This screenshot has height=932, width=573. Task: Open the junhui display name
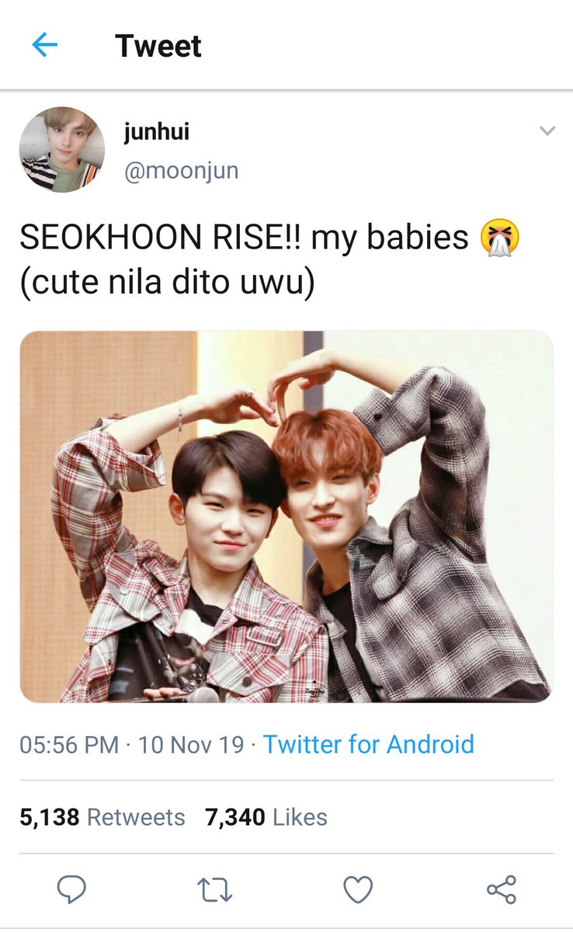pos(156,132)
